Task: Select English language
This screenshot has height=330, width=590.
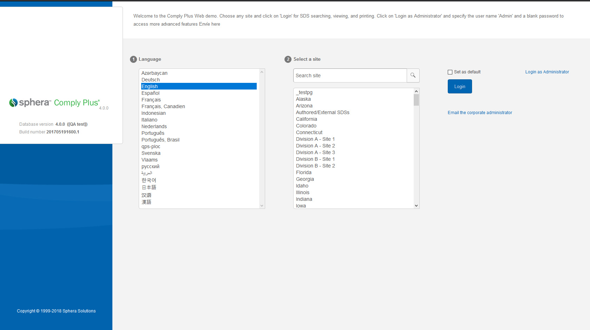Action: coord(199,86)
